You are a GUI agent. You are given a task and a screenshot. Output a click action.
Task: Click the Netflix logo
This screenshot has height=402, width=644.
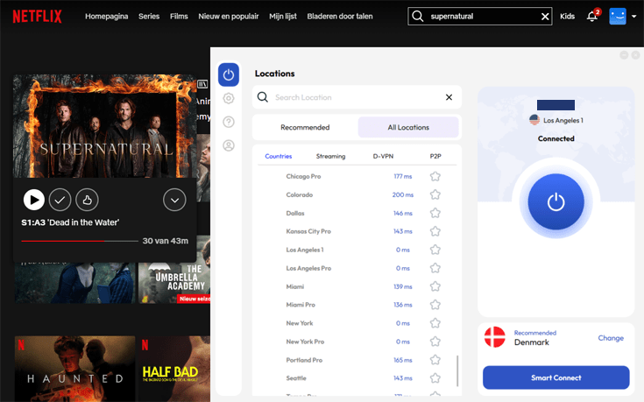pos(37,17)
